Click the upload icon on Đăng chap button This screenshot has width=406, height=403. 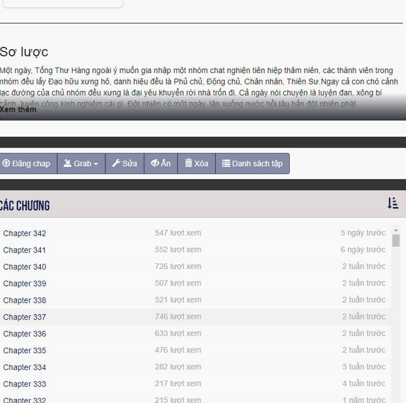coord(7,163)
